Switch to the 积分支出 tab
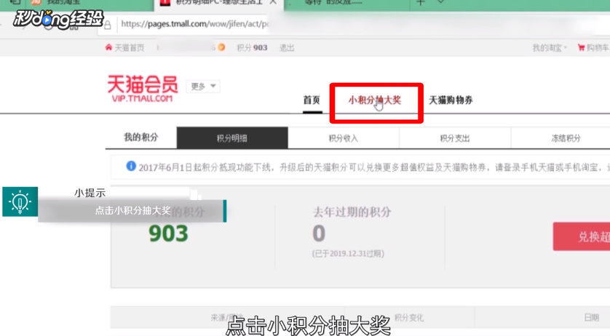 coord(455,138)
